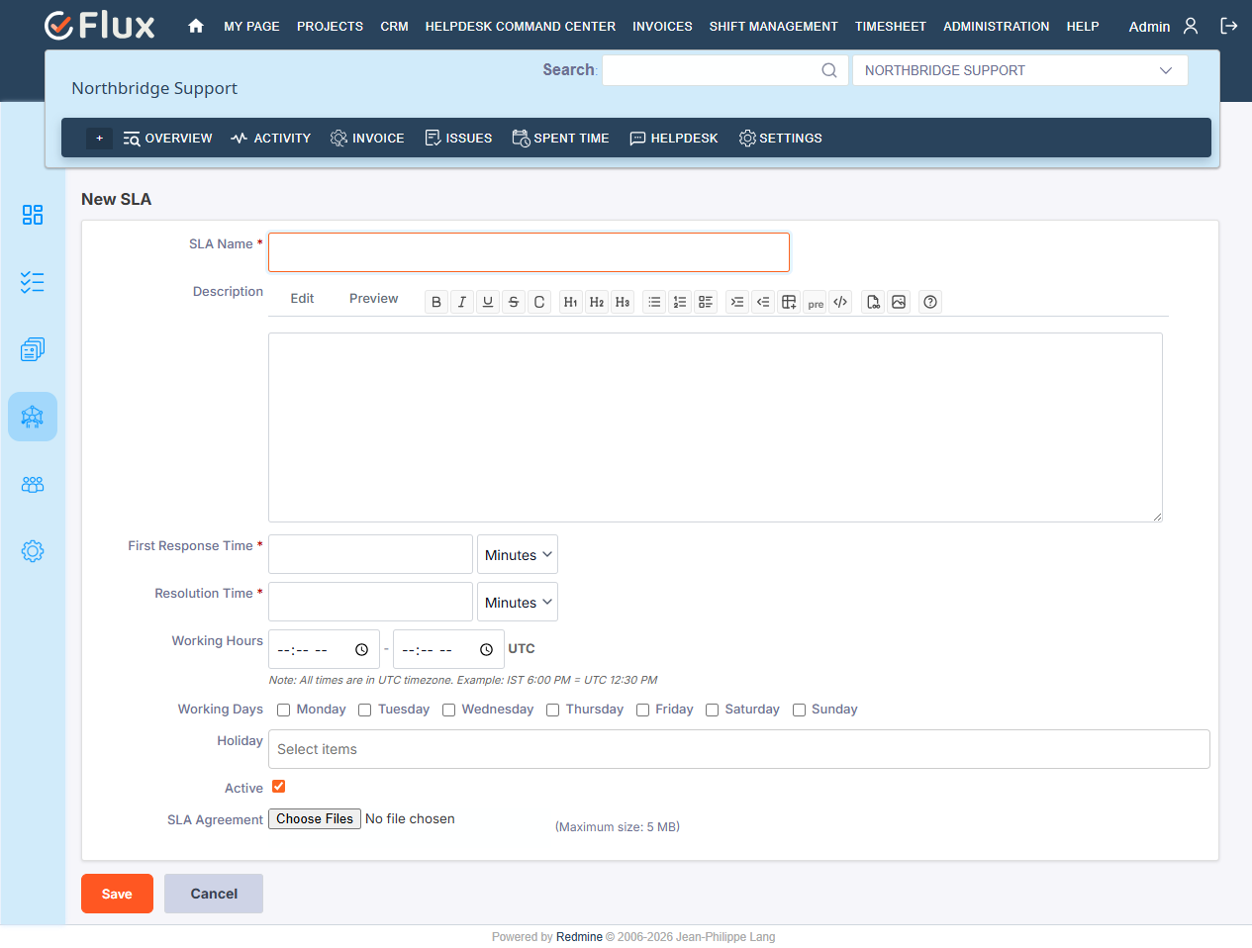
Task: Insert wiki page link
Action: pyautogui.click(x=873, y=302)
